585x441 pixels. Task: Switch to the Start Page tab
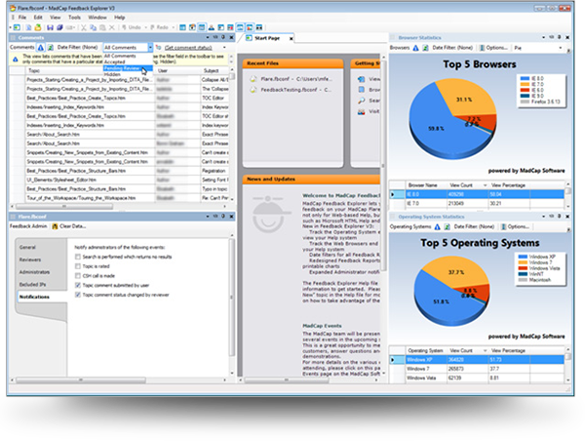click(x=267, y=38)
